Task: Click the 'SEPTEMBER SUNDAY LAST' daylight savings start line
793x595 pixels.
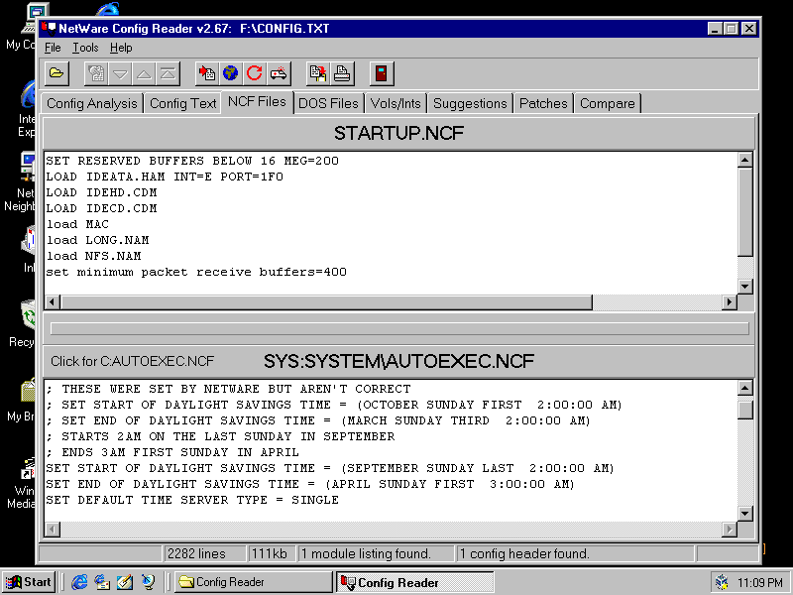Action: [x=330, y=468]
